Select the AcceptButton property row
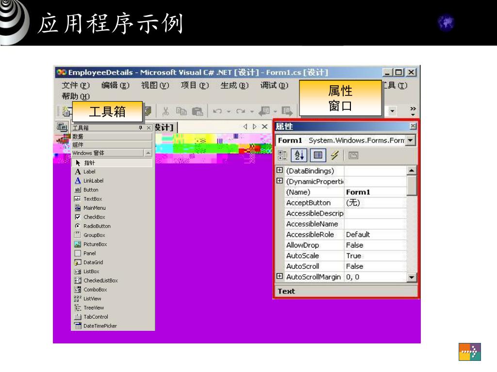The height and width of the screenshot is (372, 497). [x=346, y=203]
